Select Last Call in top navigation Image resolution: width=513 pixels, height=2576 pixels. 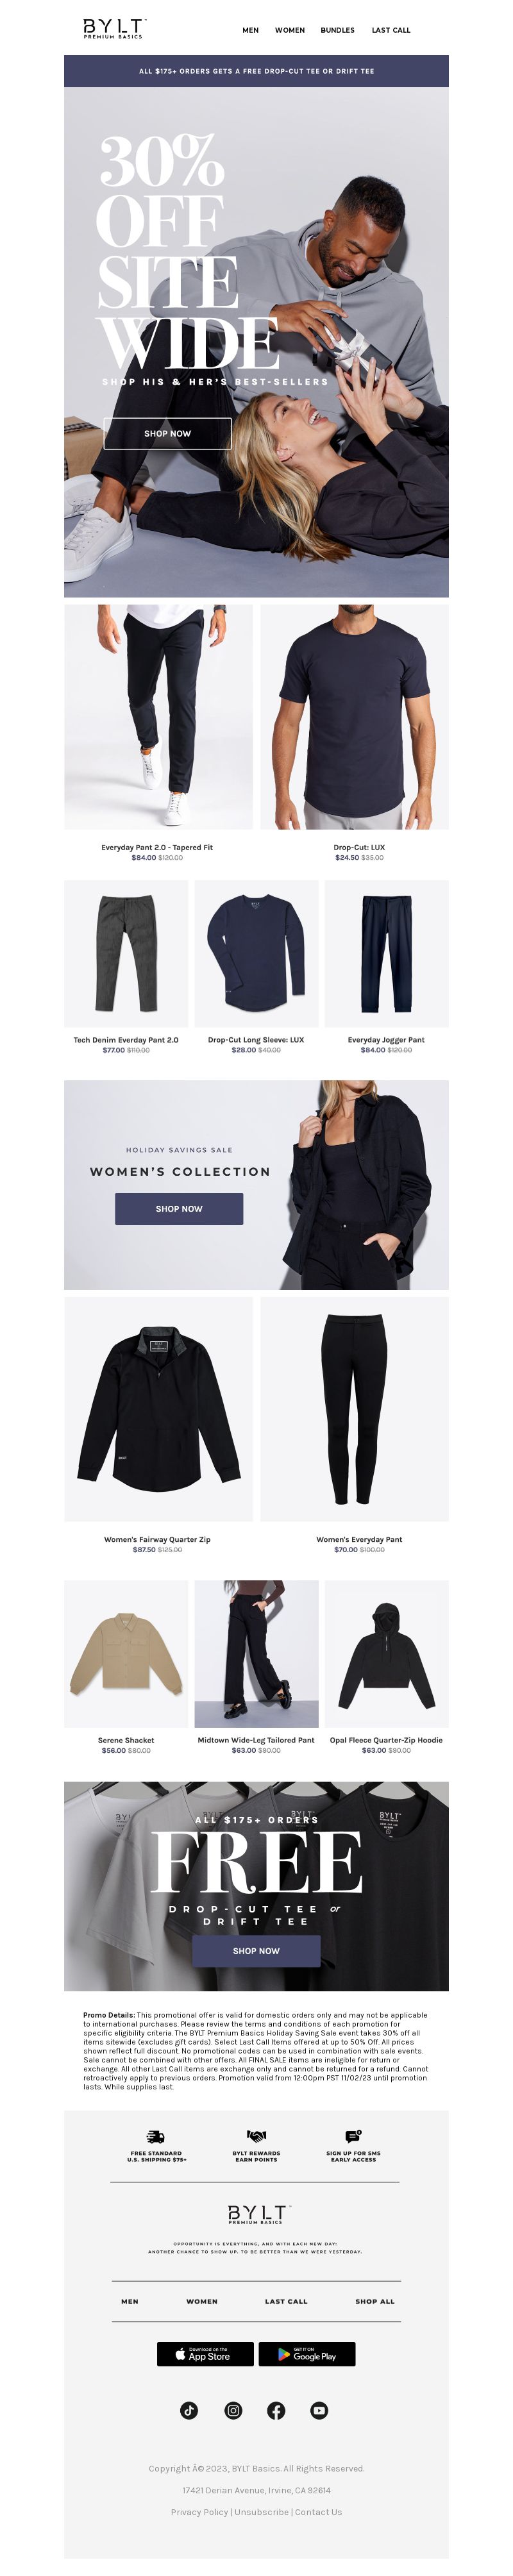coord(391,30)
